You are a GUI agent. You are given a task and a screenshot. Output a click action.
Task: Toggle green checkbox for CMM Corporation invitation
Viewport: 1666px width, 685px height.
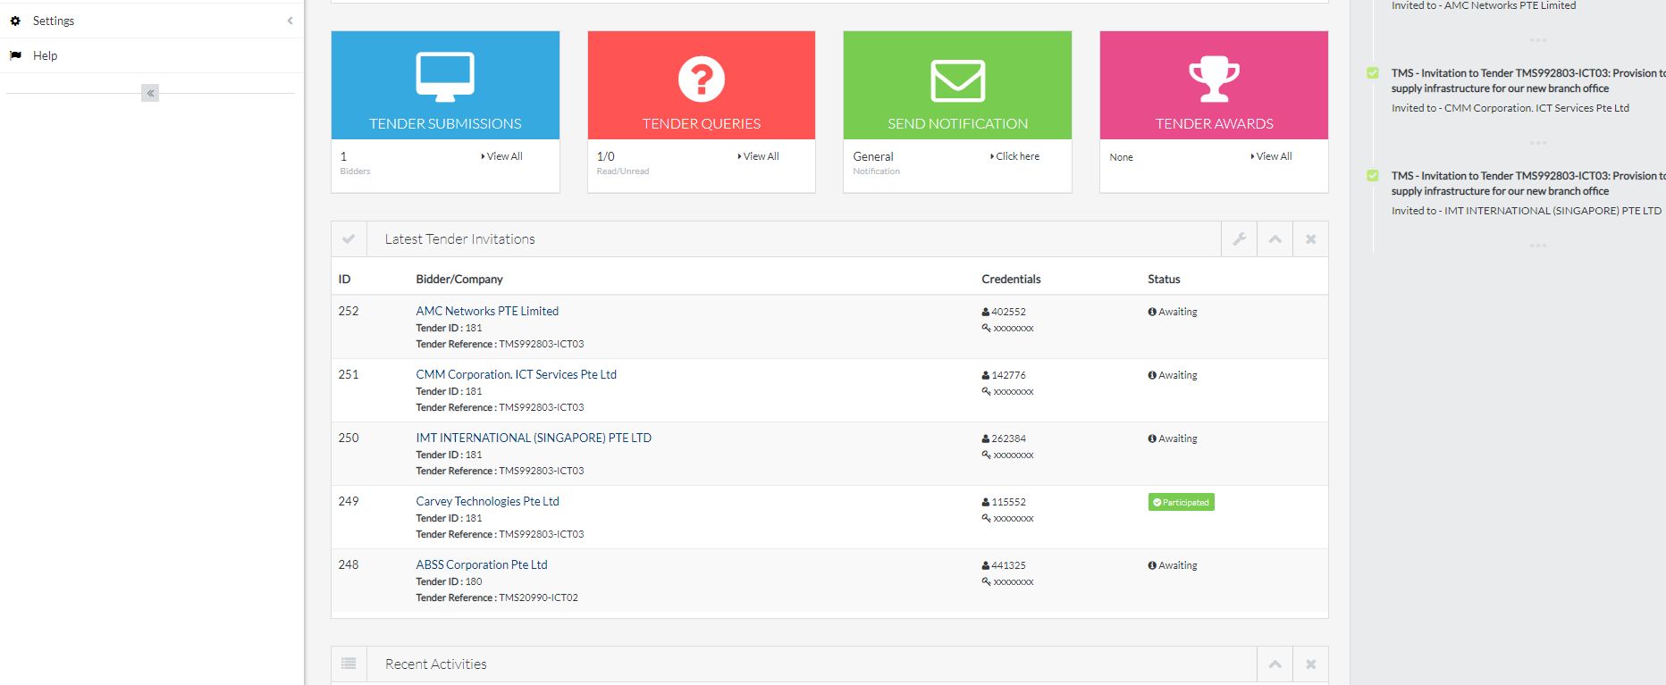pos(1373,73)
